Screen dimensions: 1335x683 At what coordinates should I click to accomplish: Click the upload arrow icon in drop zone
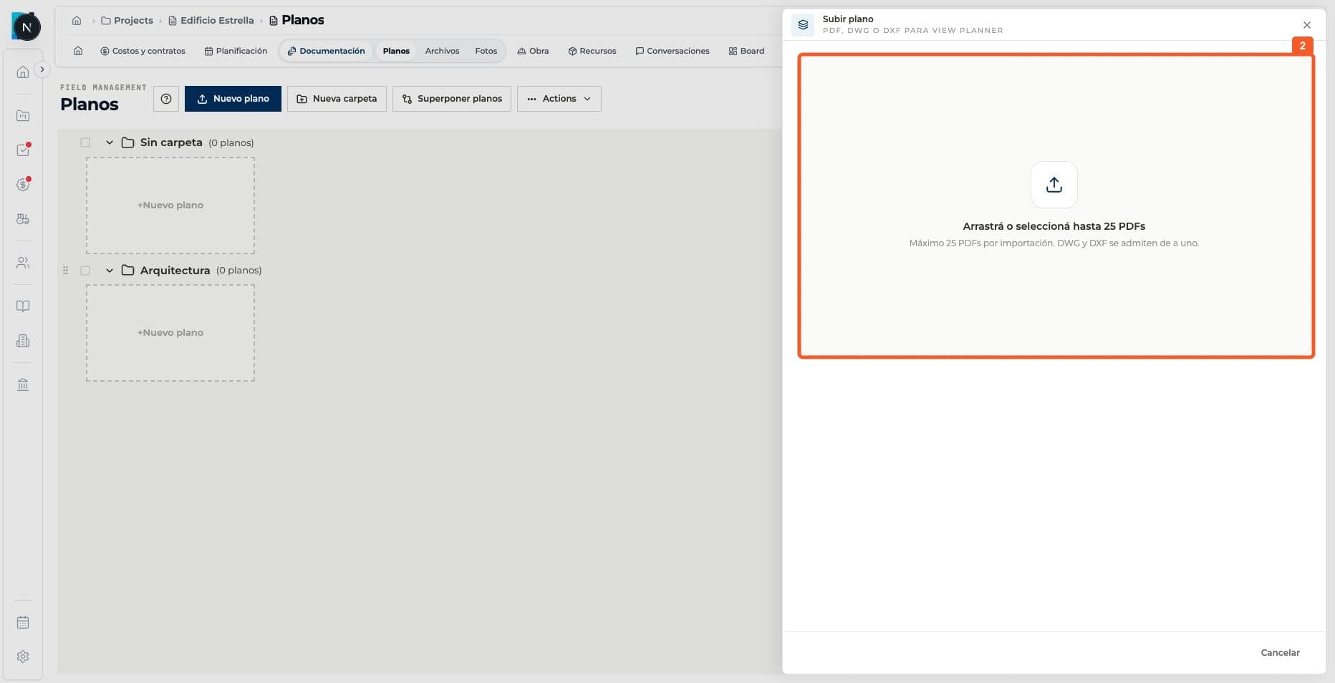click(1054, 185)
